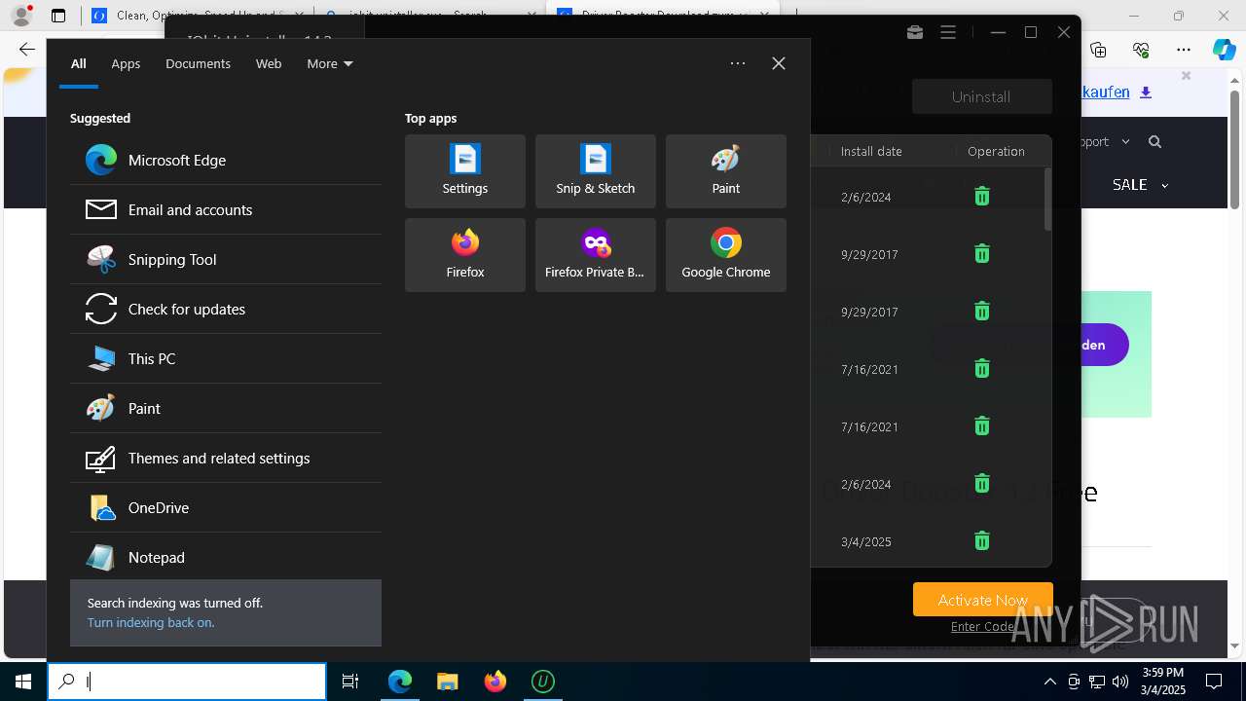This screenshot has height=701, width=1246.
Task: Open Microsoft Edge from suggested list
Action: 225,160
